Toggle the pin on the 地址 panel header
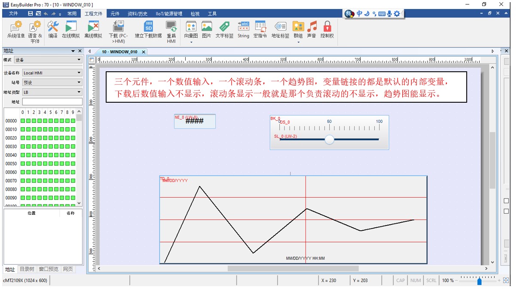 point(73,51)
